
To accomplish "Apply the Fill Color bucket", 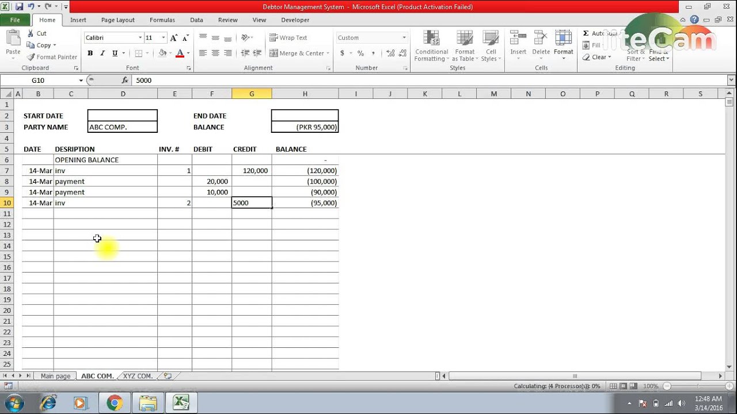I will click(162, 53).
